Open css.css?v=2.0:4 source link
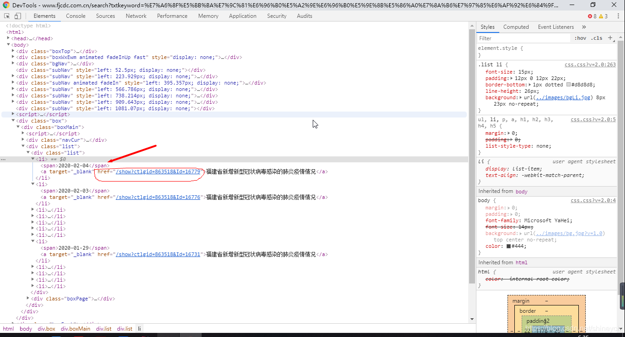Screen dimensions: 625x337 click(x=593, y=201)
